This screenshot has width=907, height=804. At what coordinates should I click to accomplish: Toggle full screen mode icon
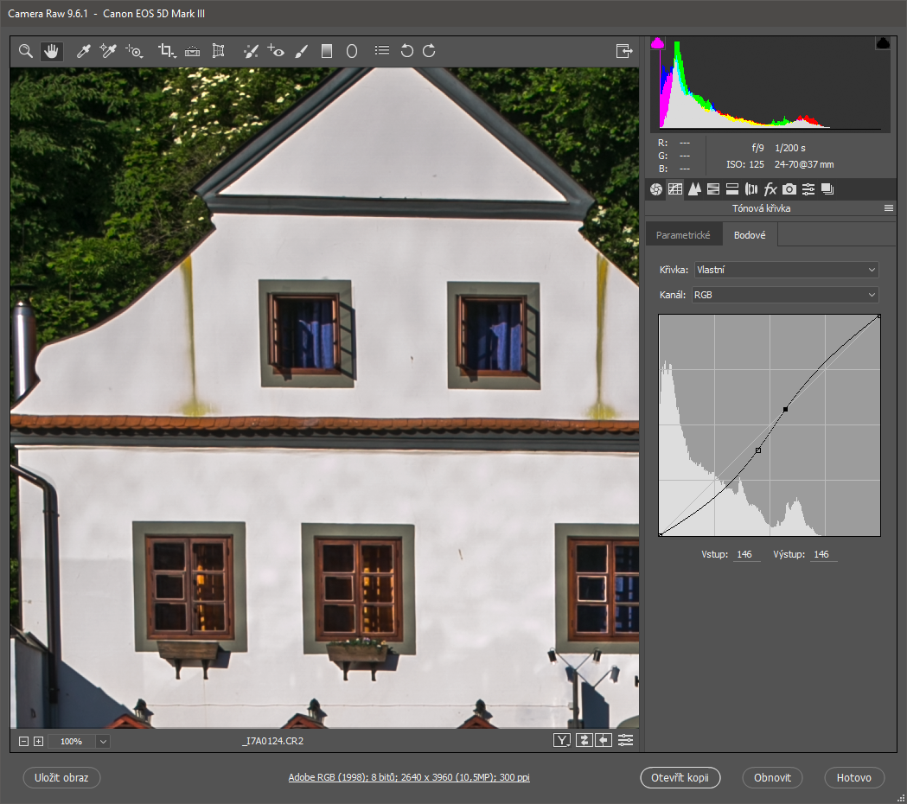click(623, 51)
